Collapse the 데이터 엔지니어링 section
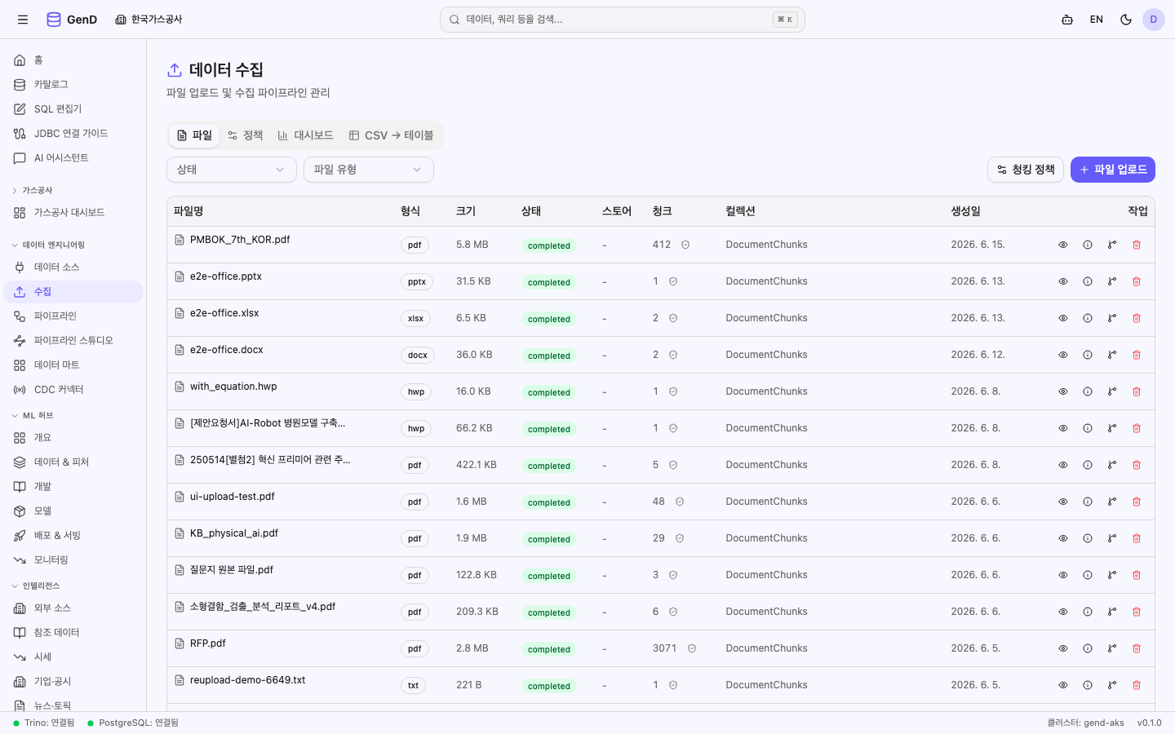 (49, 245)
